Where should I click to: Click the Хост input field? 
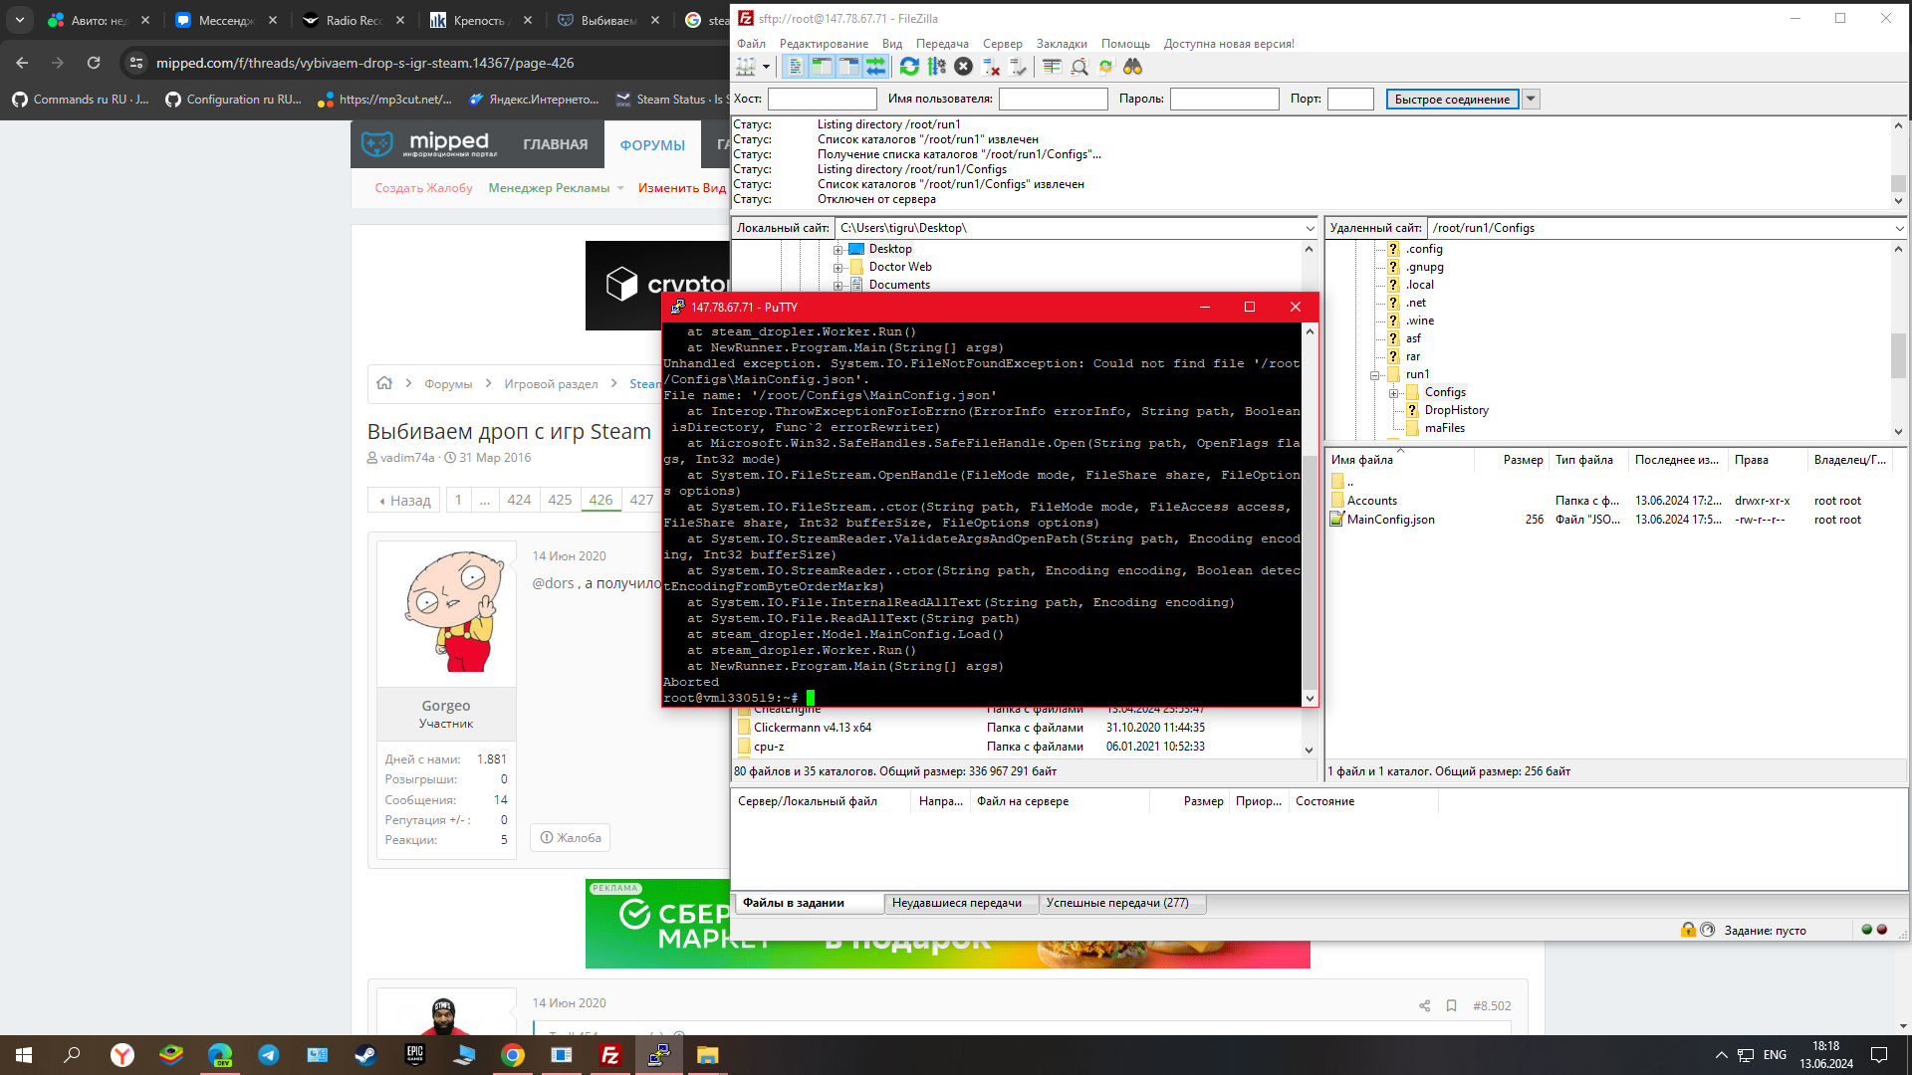(x=822, y=100)
